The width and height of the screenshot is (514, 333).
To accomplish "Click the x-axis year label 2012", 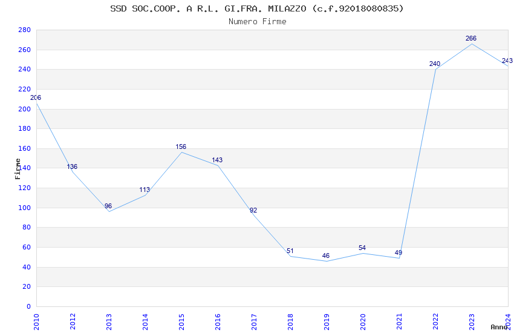I will [x=73, y=322].
